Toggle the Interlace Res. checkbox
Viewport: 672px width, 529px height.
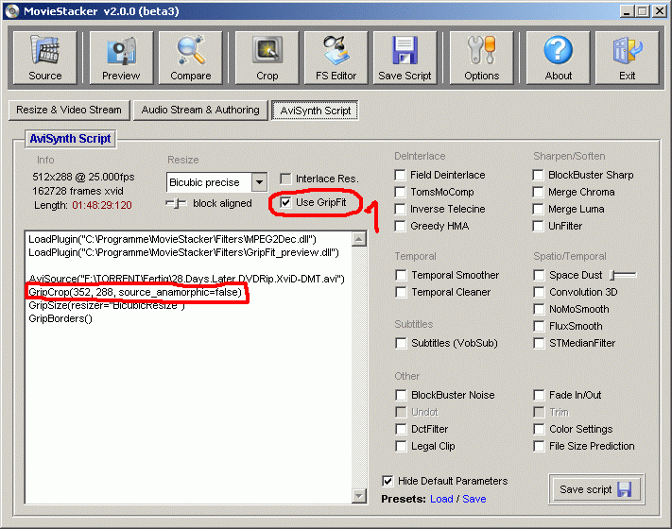tap(285, 179)
